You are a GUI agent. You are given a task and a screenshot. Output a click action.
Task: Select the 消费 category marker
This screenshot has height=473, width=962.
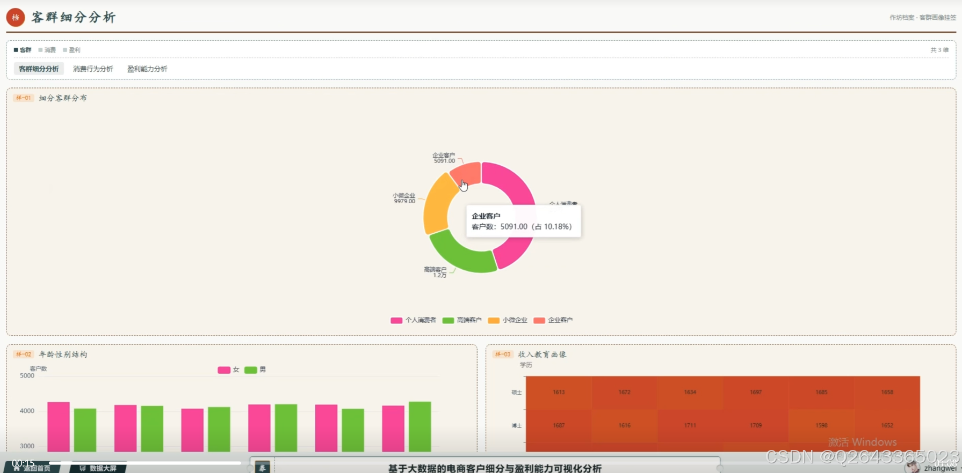(47, 50)
